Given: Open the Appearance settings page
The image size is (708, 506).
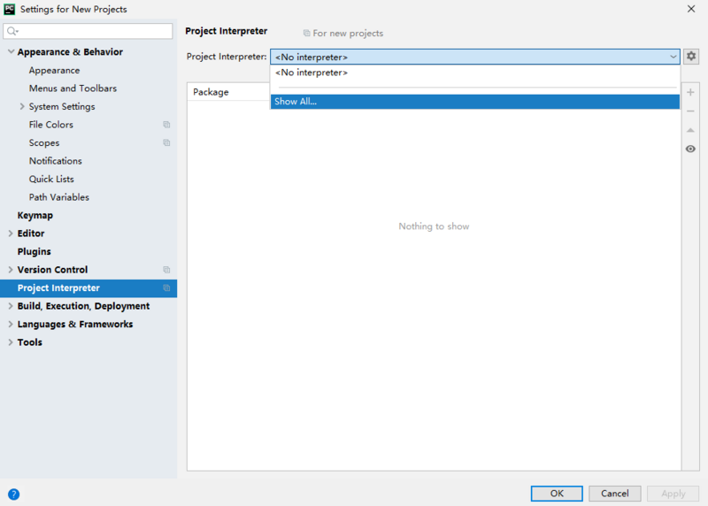Looking at the screenshot, I should point(54,71).
